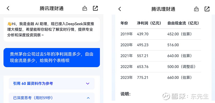Click the 腾讯理财通 title on left screen
215x103 pixels.
[x=52, y=9]
